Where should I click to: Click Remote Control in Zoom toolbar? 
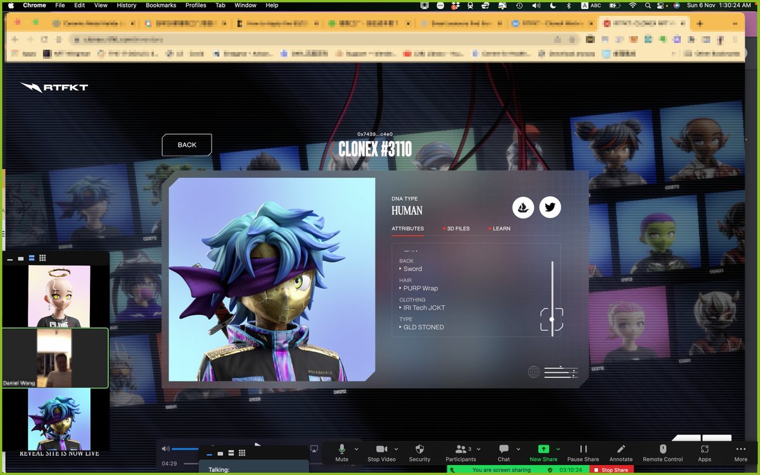[x=662, y=452]
